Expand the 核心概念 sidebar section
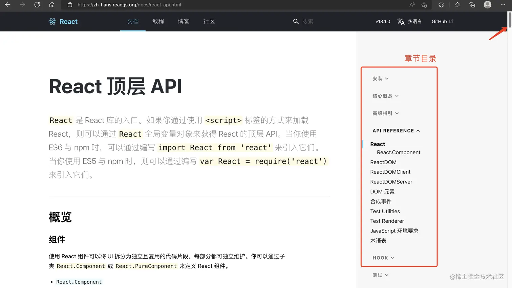Image resolution: width=512 pixels, height=288 pixels. tap(385, 96)
